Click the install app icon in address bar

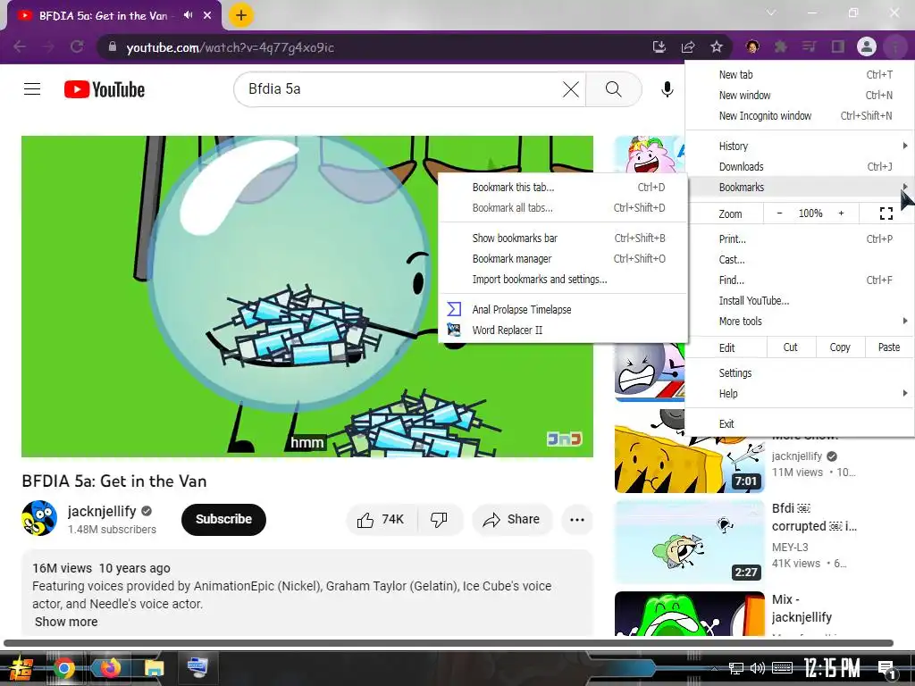pos(659,46)
